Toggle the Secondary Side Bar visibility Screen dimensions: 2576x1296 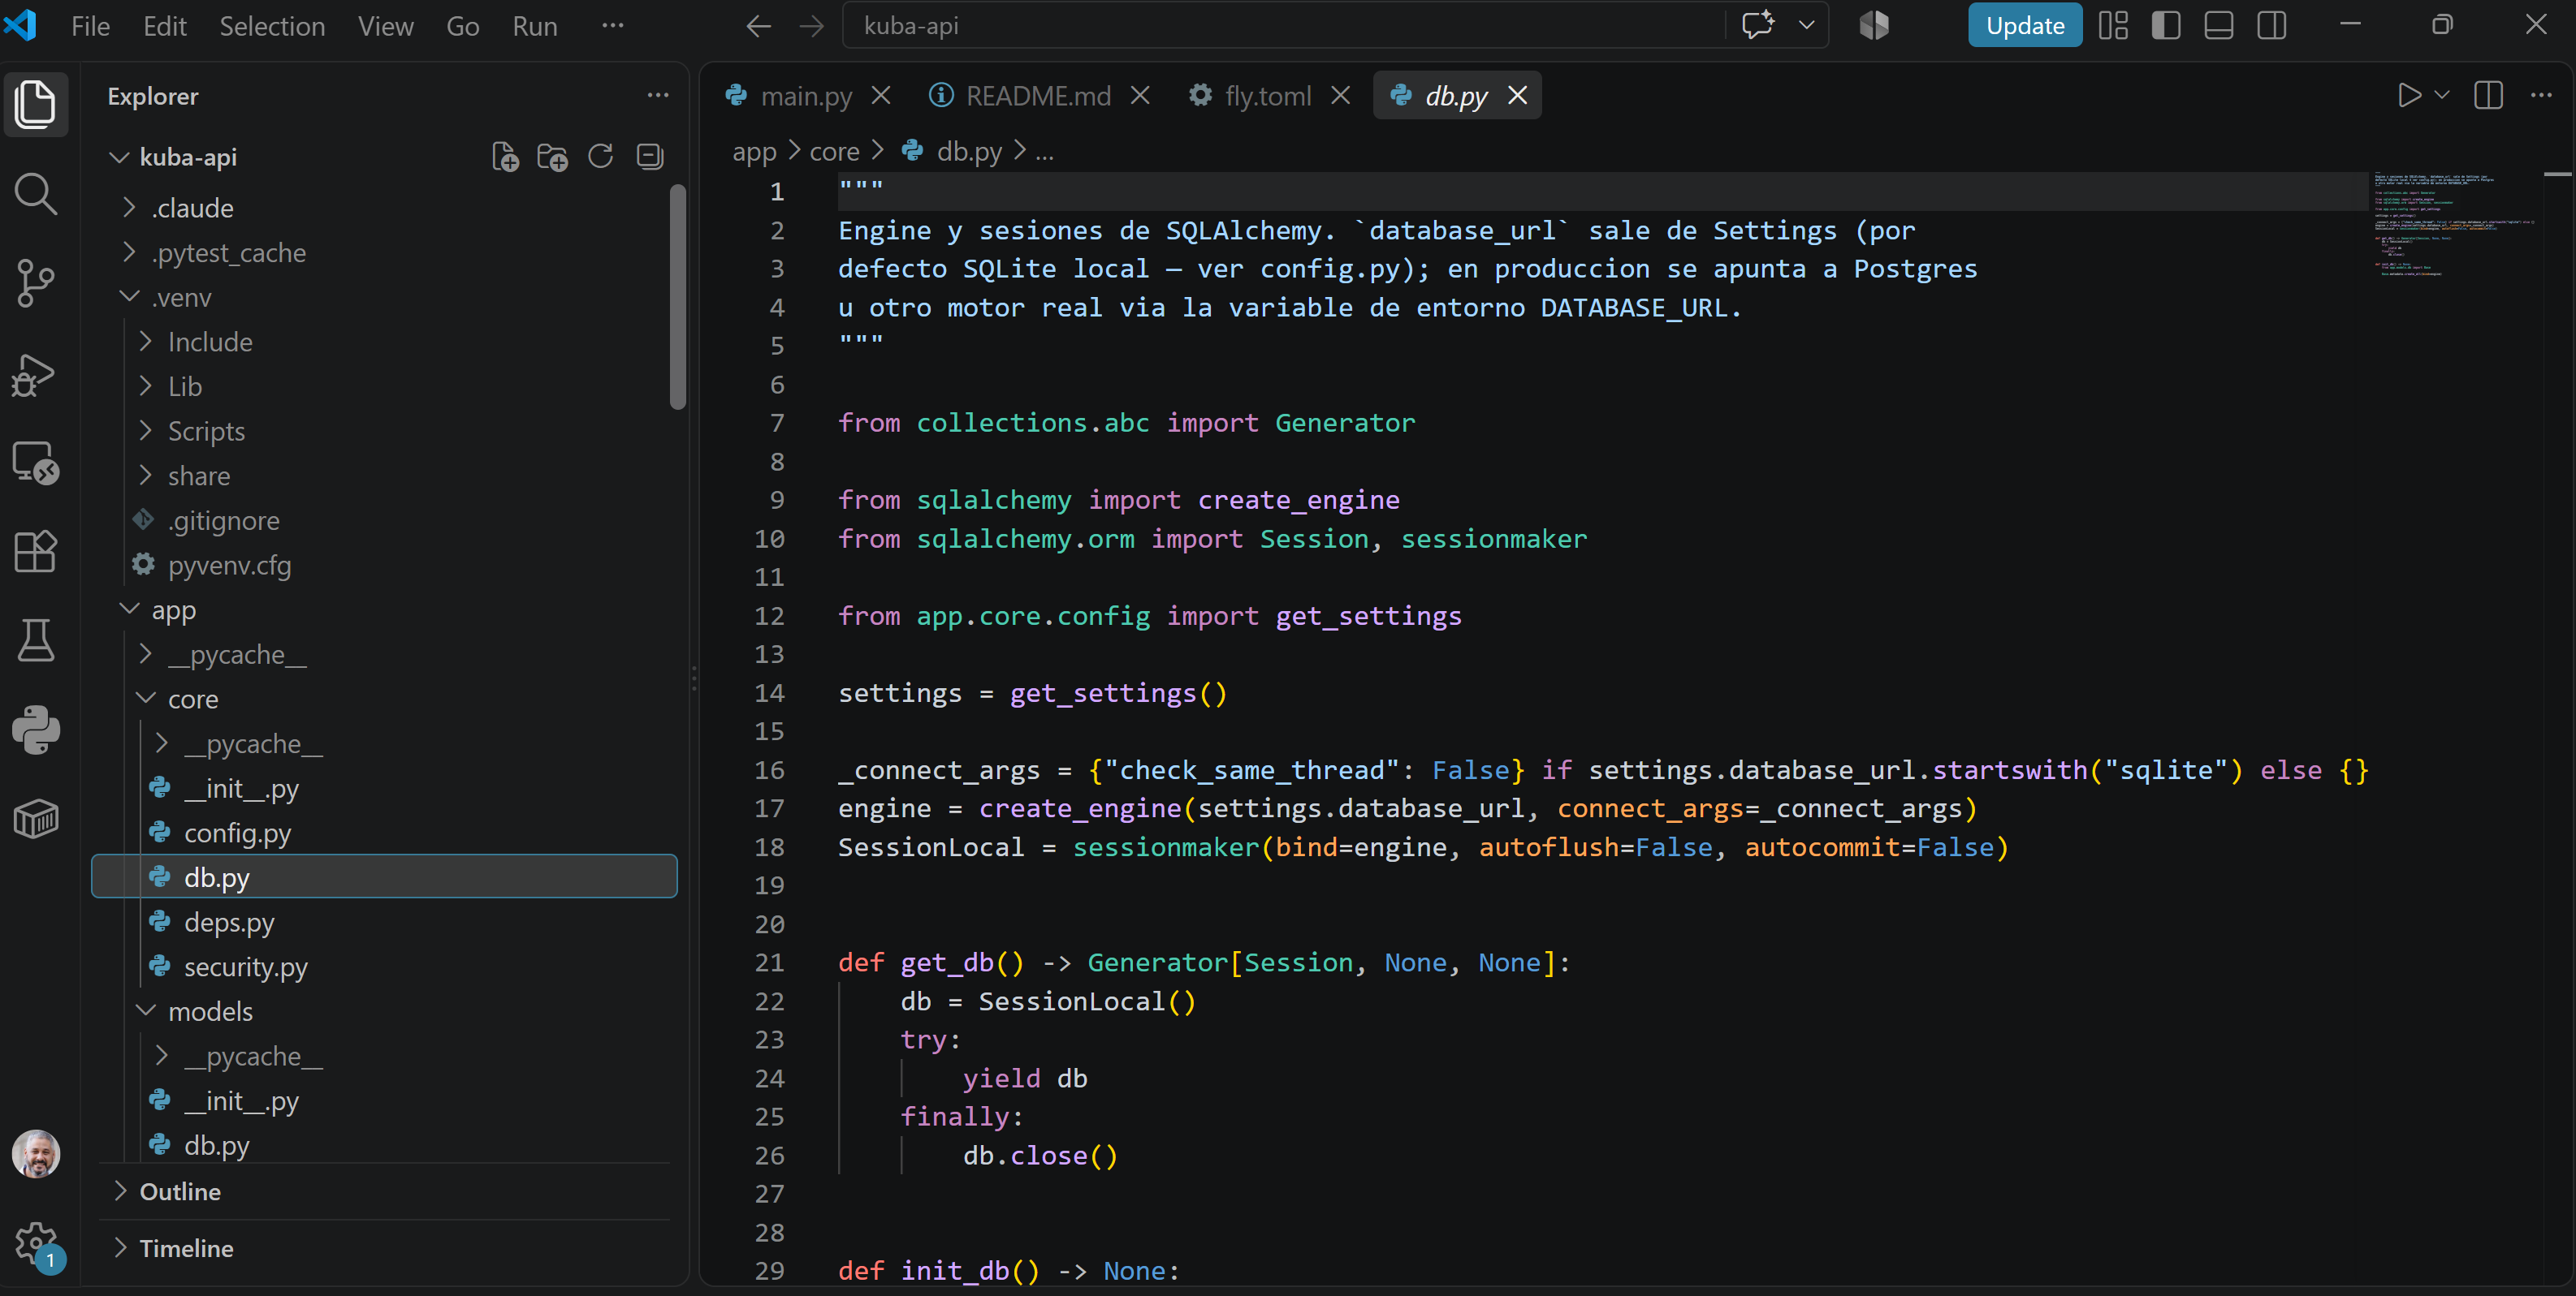2271,25
